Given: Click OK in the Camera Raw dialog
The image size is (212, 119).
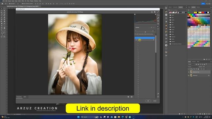Looking at the screenshot, I should click(148, 101).
